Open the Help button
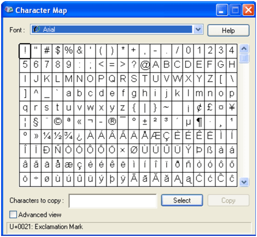The width and height of the screenshot is (257, 237). (228, 31)
